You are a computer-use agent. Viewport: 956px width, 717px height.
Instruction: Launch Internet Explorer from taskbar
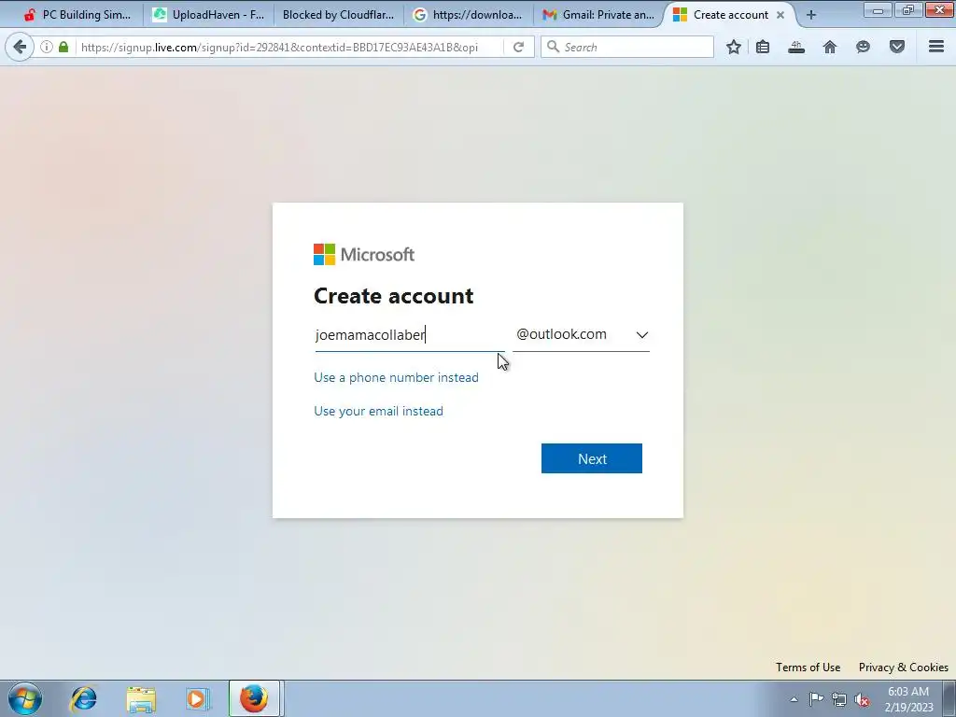pos(83,698)
